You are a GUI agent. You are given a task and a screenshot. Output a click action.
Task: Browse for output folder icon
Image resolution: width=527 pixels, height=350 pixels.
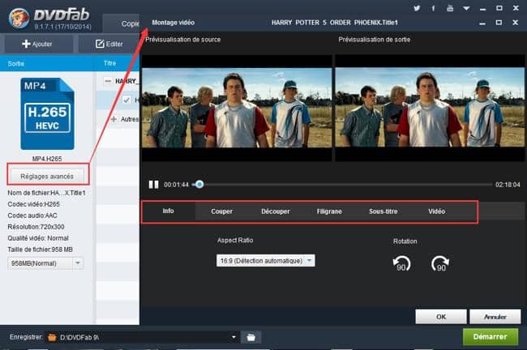coord(251,337)
